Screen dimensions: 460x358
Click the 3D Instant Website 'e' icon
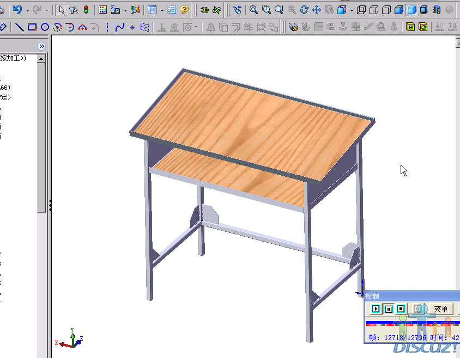(204, 10)
